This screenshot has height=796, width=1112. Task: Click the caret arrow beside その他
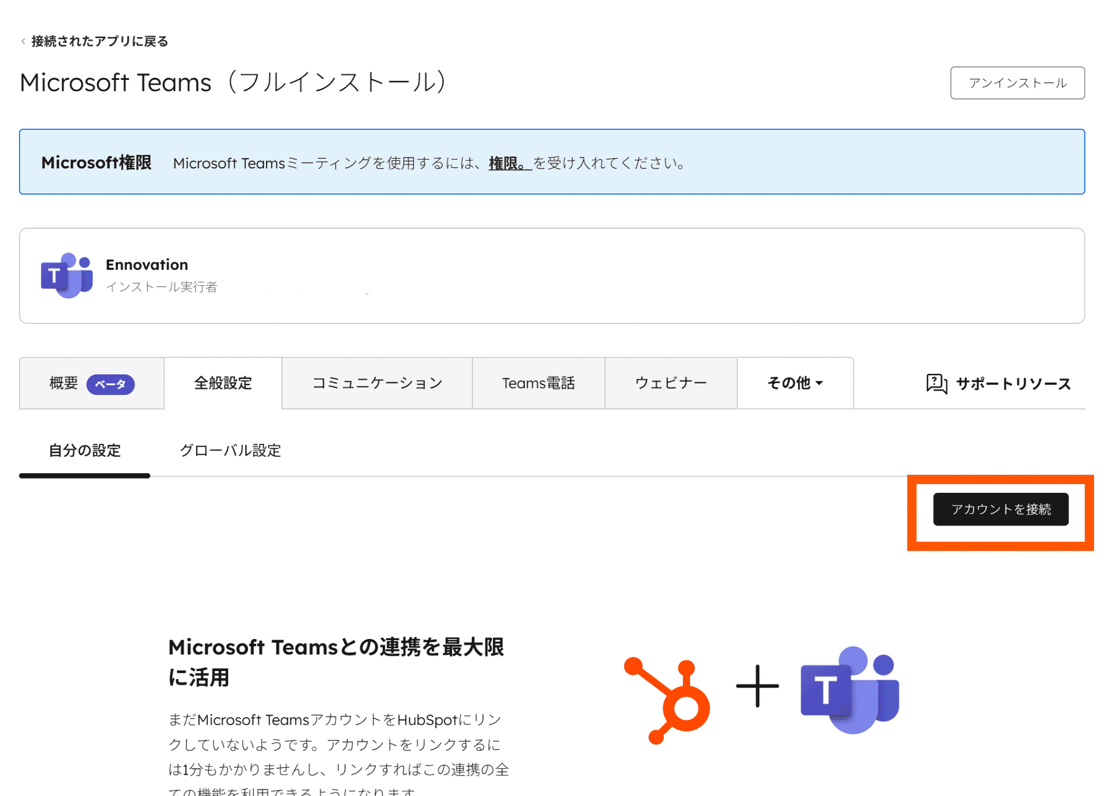coord(819,383)
